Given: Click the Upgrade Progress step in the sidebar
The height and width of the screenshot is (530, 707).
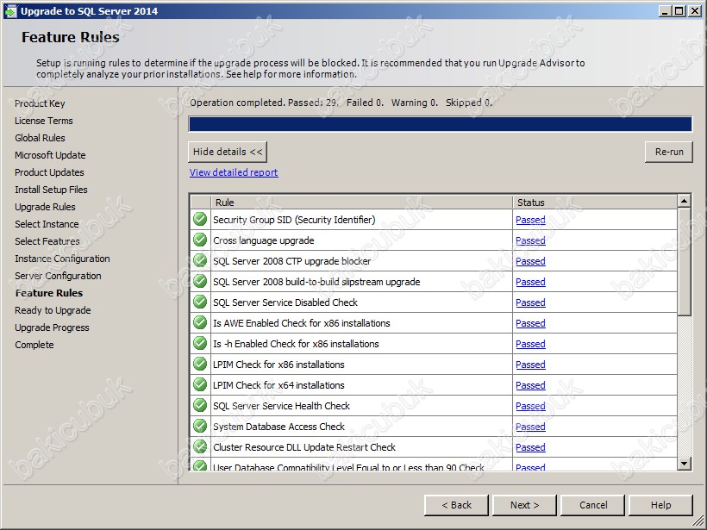Looking at the screenshot, I should (52, 327).
